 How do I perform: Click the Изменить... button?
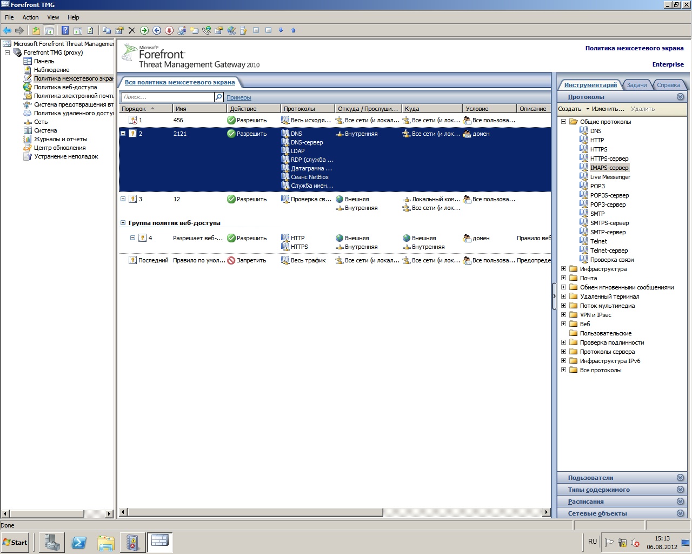[x=608, y=109]
